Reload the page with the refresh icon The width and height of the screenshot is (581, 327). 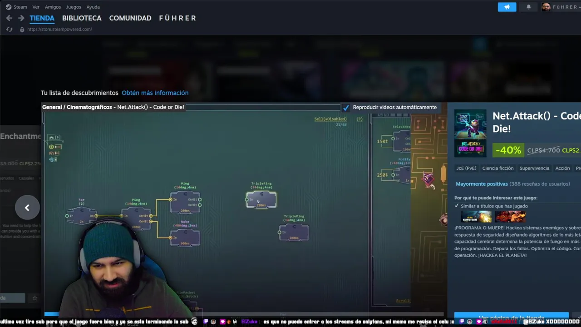(x=9, y=29)
